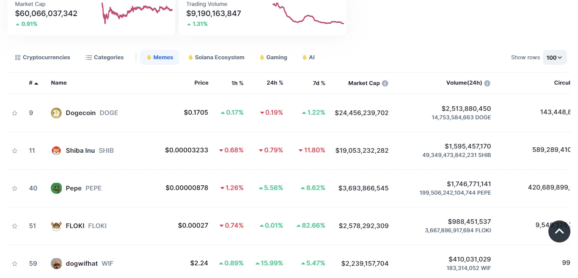Switch to the Gaming filter

[273, 58]
